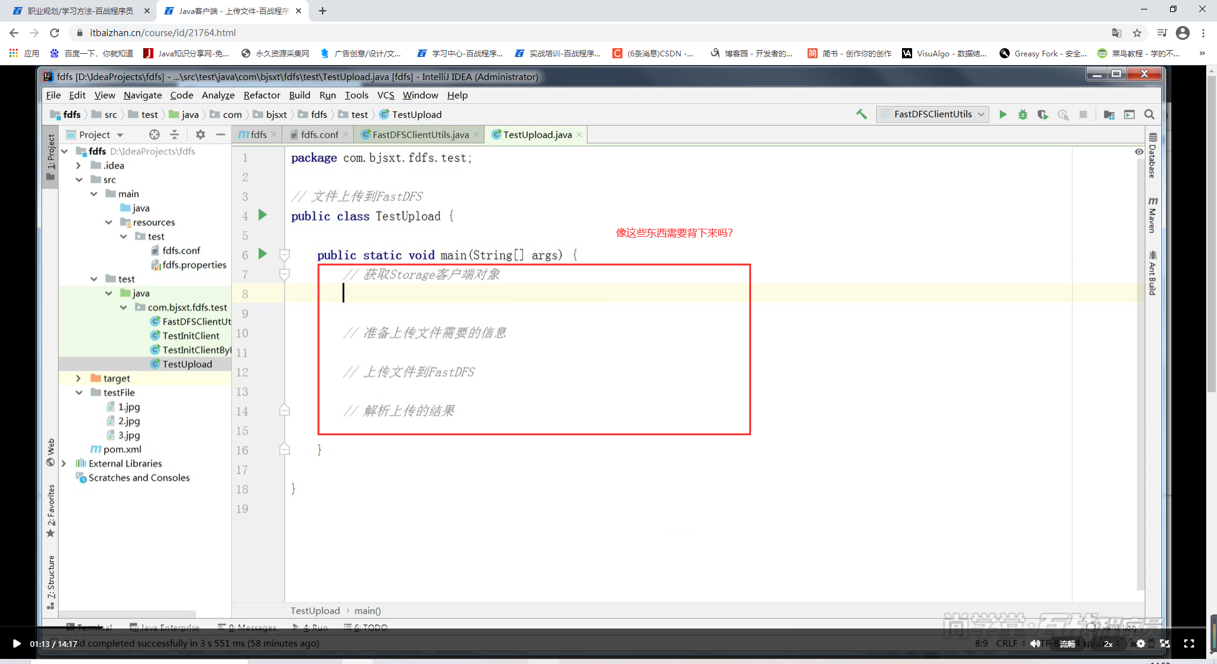The height and width of the screenshot is (664, 1217).
Task: Open video player settings gear
Action: pyautogui.click(x=1140, y=644)
